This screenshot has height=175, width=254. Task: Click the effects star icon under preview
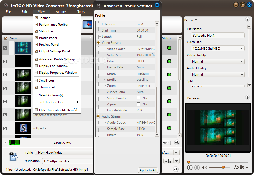click(236, 168)
